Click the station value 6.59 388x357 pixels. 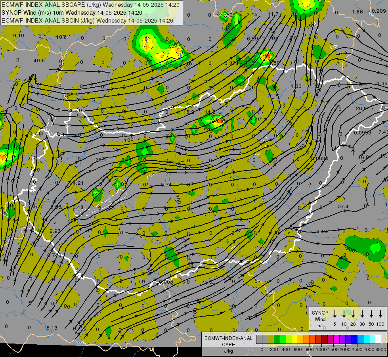252,38
